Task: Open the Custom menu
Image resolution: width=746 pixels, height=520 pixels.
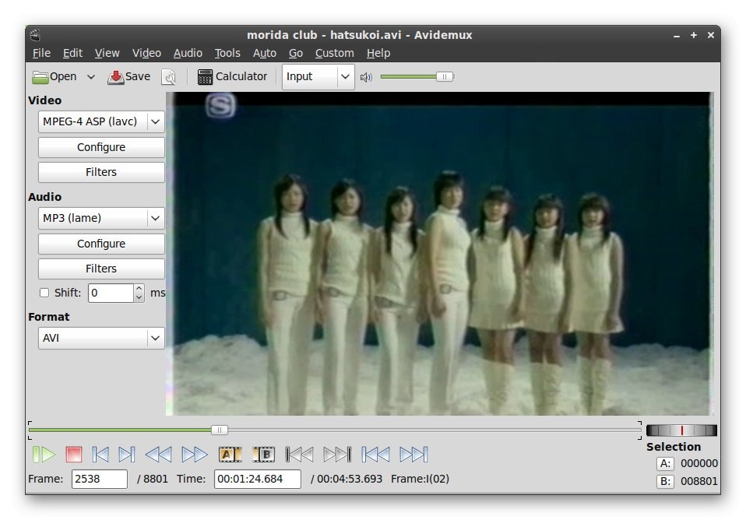Action: tap(335, 53)
